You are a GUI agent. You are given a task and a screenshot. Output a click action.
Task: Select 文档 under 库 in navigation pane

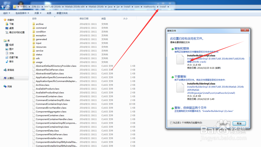click(11, 53)
